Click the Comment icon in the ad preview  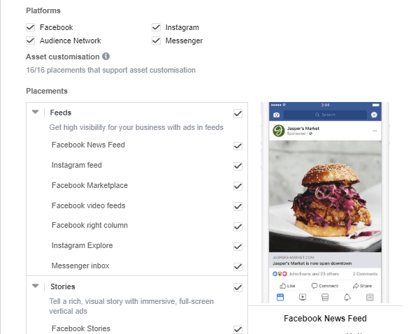(314, 286)
